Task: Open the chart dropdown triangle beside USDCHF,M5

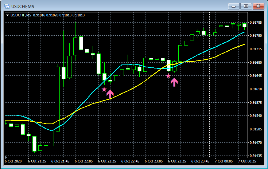Action: point(7,15)
